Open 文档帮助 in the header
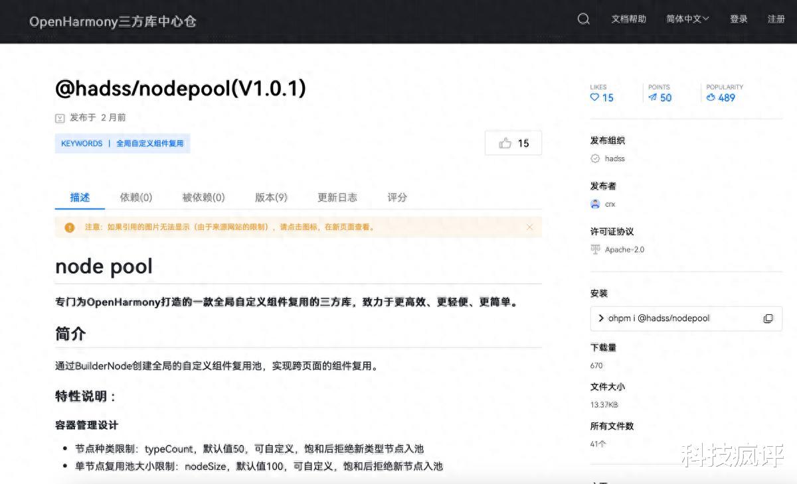Image resolution: width=797 pixels, height=484 pixels. click(628, 19)
